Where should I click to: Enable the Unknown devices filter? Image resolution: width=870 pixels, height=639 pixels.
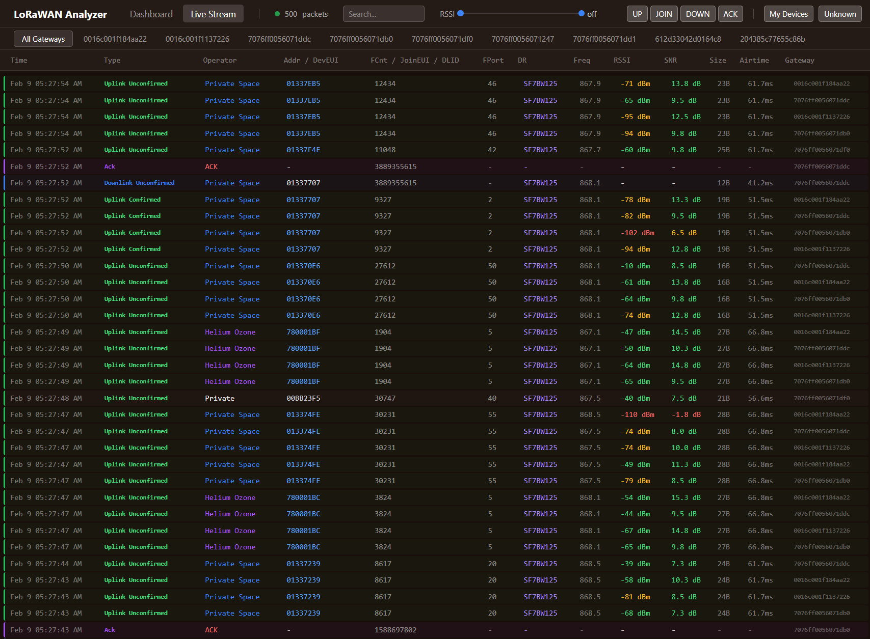[x=839, y=14]
